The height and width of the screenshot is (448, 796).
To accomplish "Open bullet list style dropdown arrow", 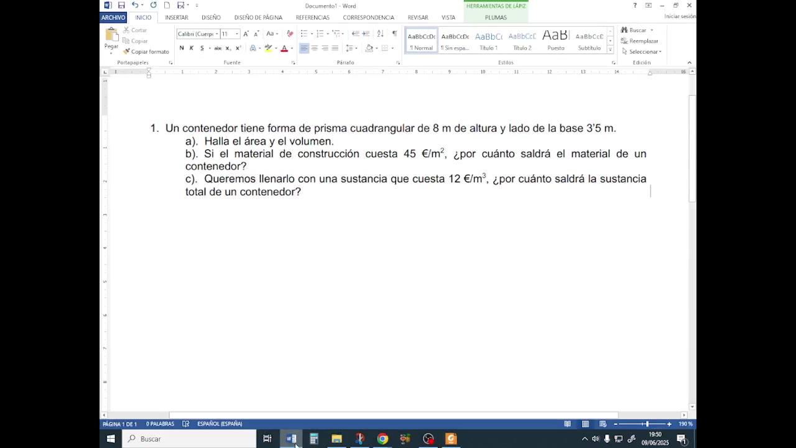I will coord(312,34).
